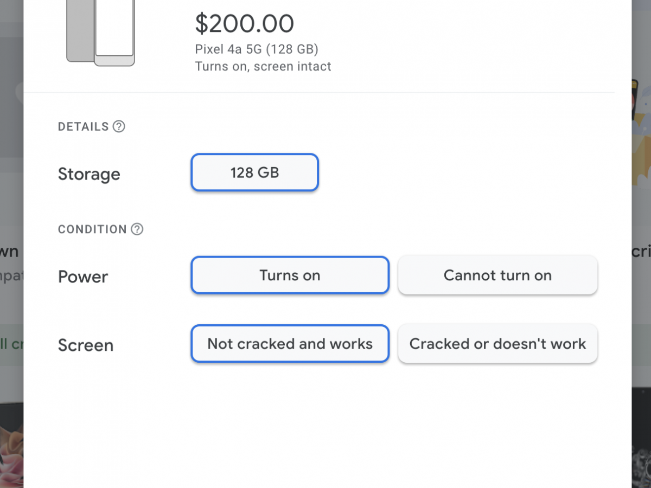Click the Power row label
Image resolution: width=651 pixels, height=488 pixels.
pyautogui.click(x=83, y=277)
